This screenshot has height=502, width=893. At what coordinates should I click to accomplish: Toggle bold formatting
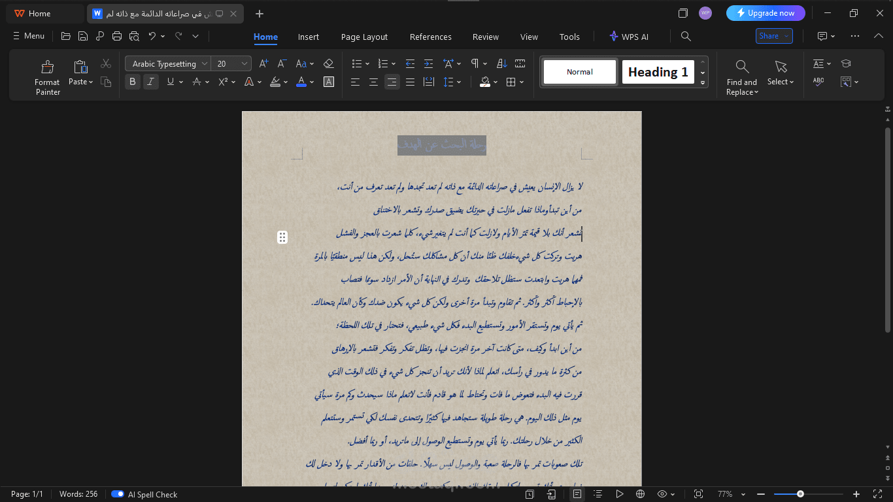click(x=133, y=82)
